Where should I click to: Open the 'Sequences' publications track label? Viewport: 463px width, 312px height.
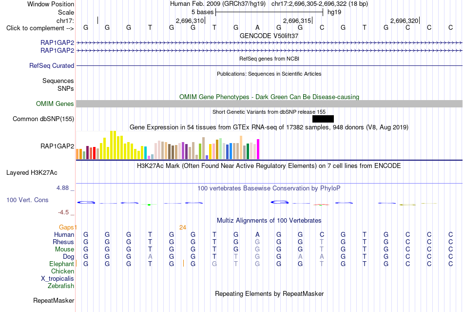click(58, 81)
